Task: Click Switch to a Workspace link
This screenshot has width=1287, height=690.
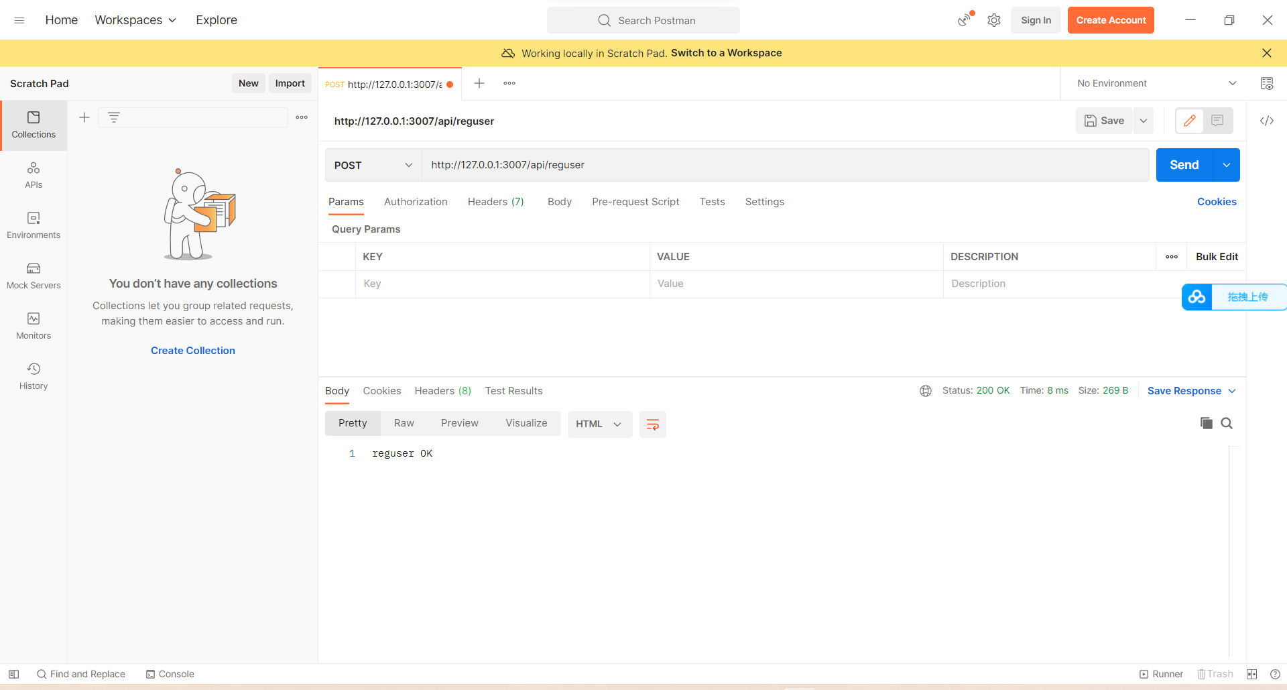Action: (727, 53)
